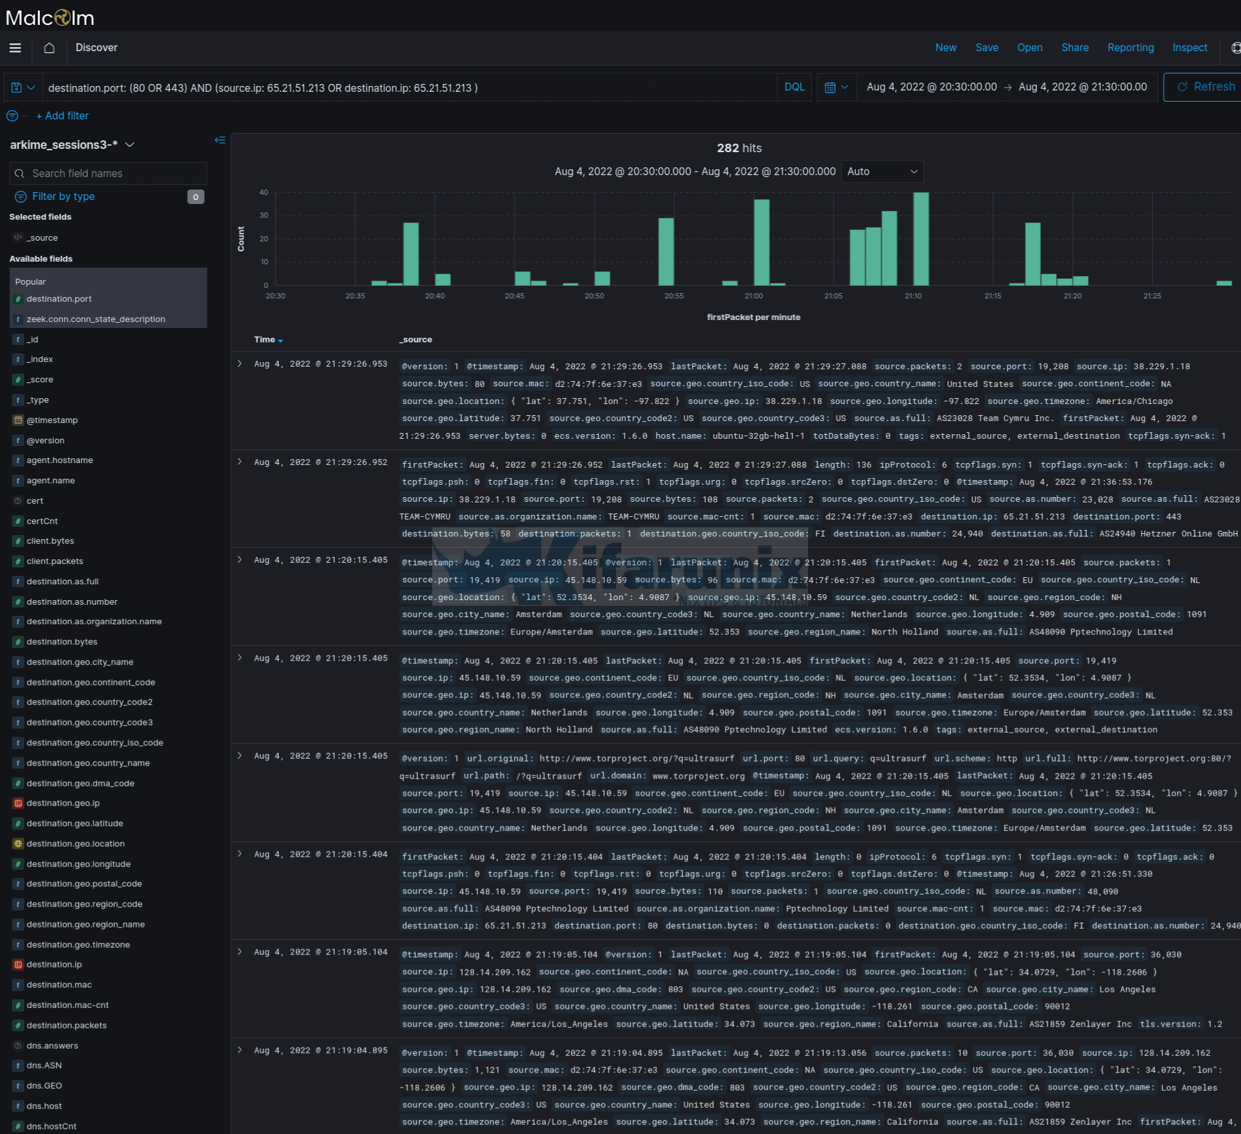Click number icon beside destination.port field
Viewport: 1241px width, 1134px height.
(18, 299)
